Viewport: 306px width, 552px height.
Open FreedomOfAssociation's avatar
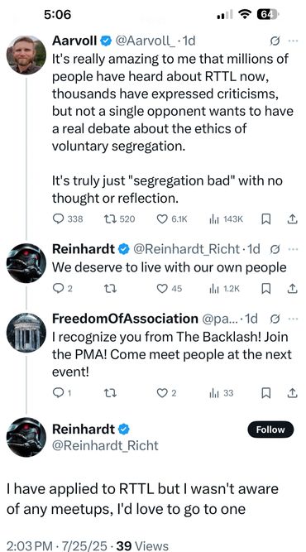(x=26, y=333)
